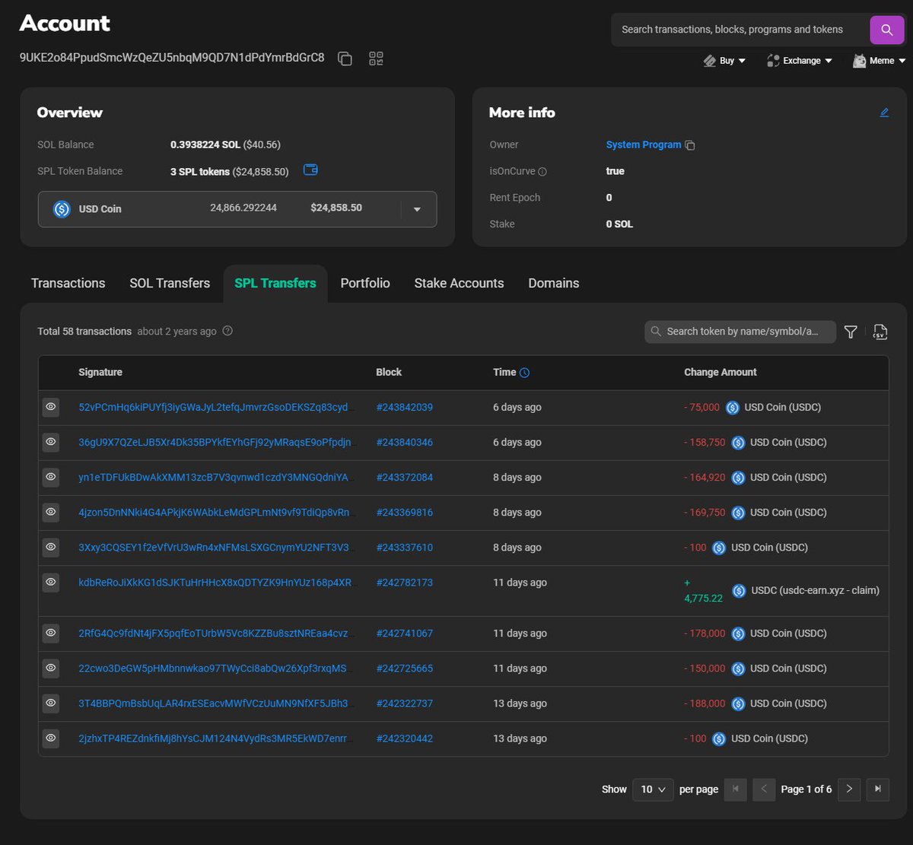Image resolution: width=913 pixels, height=845 pixels.
Task: Expand the USD Coin token list arrow
Action: coord(417,210)
